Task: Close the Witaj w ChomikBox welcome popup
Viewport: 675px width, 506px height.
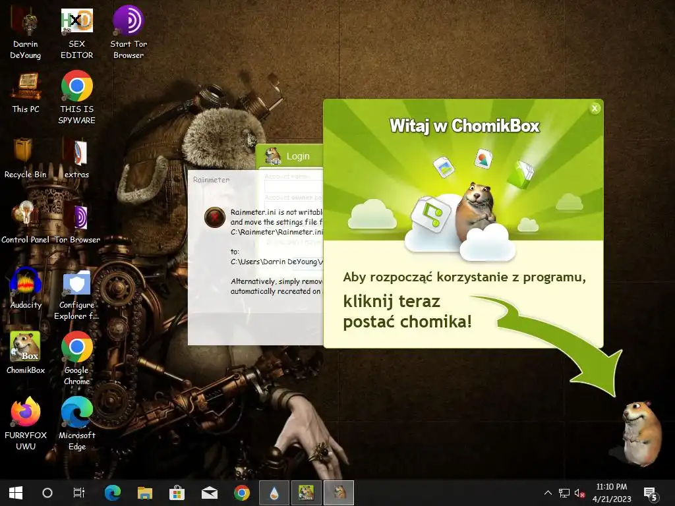Action: pyautogui.click(x=595, y=109)
